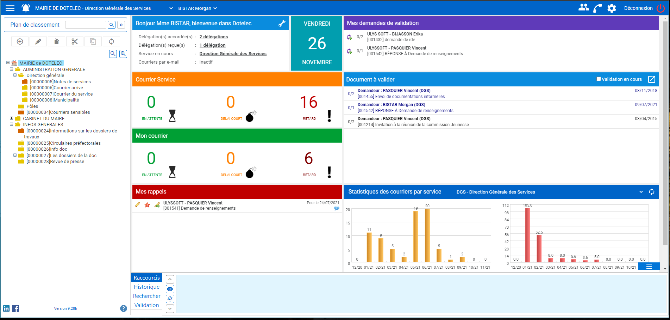Viewport: 670px width, 320px height.
Task: Toggle the eye visibility icon in shortcuts
Action: tap(170, 289)
